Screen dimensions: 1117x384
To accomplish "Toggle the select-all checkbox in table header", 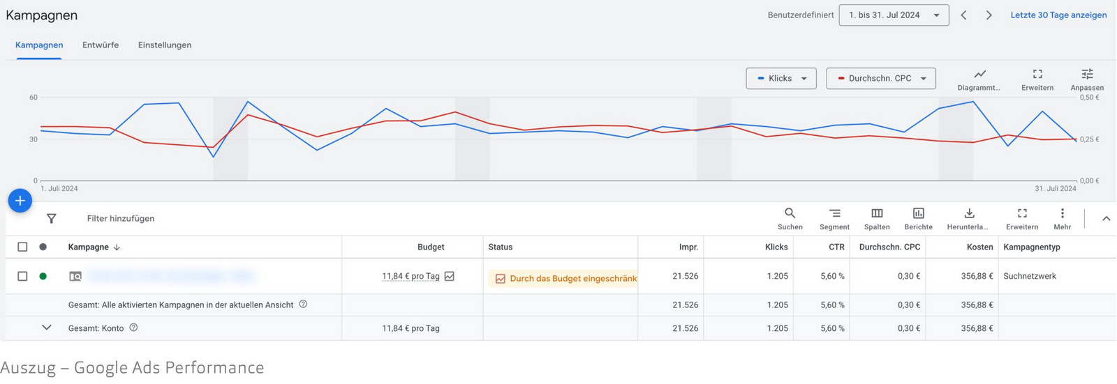I will 22,247.
